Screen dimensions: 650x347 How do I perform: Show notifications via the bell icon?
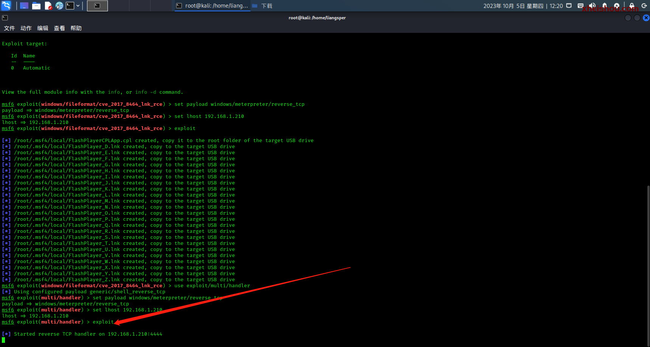coord(605,6)
